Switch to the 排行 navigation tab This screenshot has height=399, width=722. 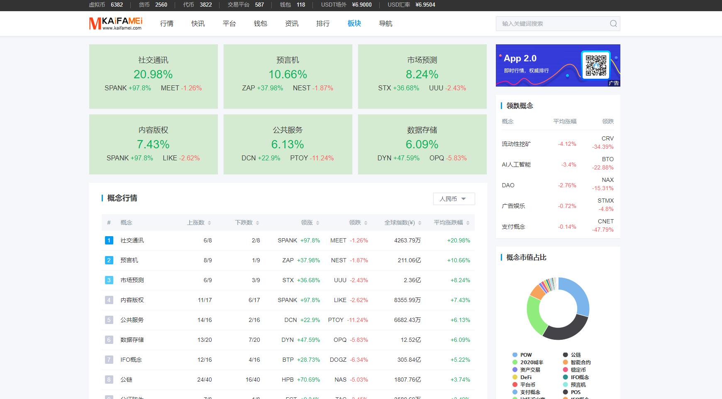(x=323, y=24)
